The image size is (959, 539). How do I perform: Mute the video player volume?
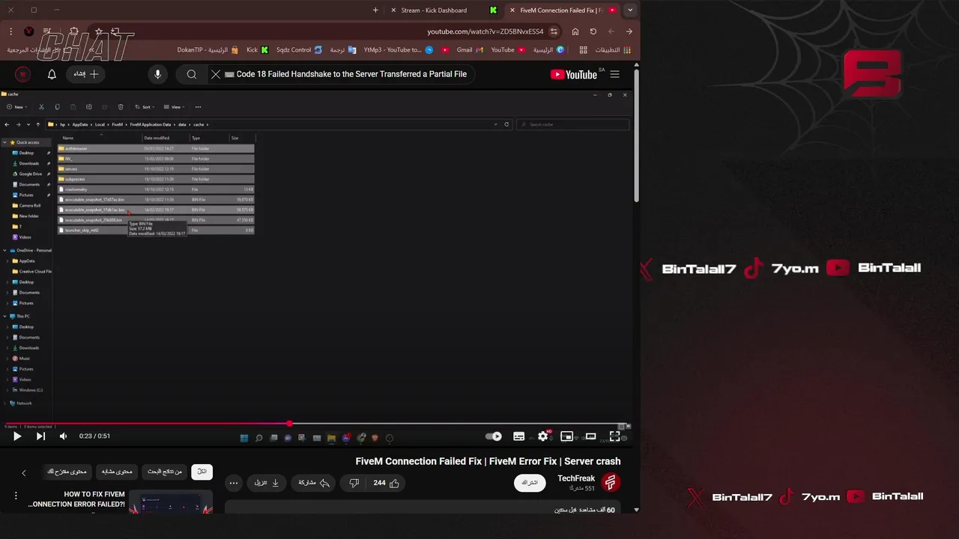coord(63,436)
